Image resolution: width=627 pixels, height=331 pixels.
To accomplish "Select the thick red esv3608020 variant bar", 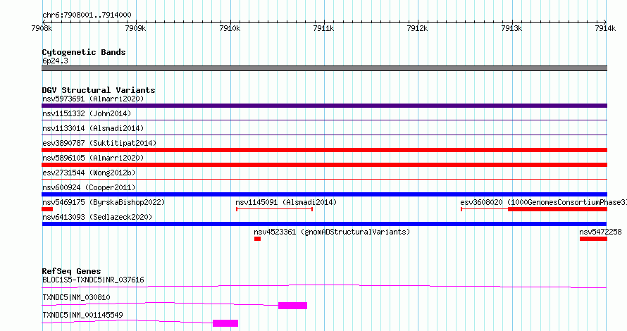I will [557, 209].
